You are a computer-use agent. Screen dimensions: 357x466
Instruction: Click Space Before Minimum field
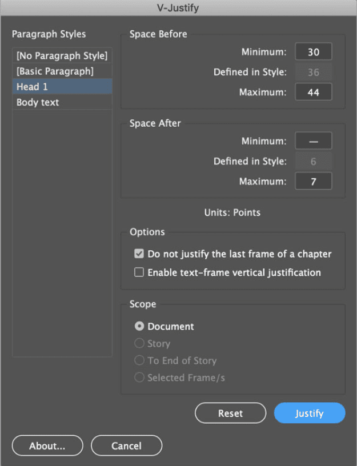[x=314, y=52]
